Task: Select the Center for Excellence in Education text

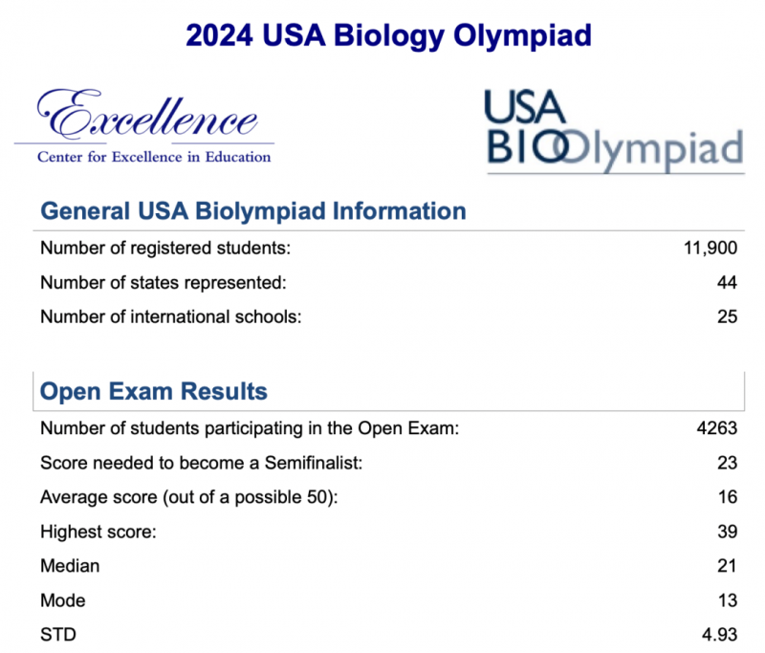Action: (x=154, y=157)
